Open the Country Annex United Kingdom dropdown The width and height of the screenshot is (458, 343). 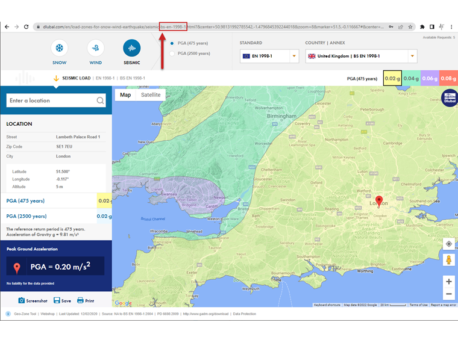362,56
